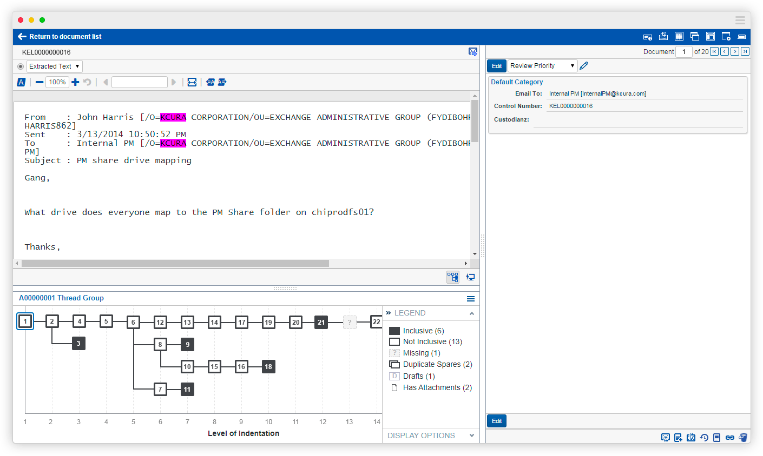Click the previous highlight navigation icon
Screen dimensions: 763x456
pyautogui.click(x=211, y=82)
